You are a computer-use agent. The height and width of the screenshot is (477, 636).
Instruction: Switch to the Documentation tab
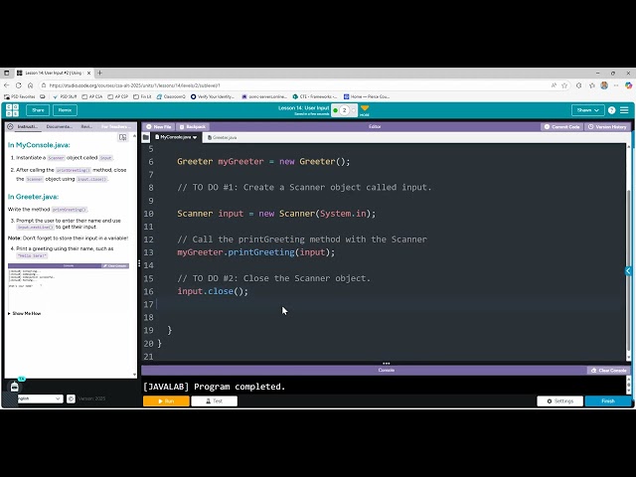(60, 126)
